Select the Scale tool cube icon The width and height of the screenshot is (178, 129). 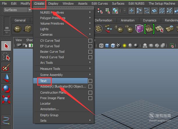point(6,99)
